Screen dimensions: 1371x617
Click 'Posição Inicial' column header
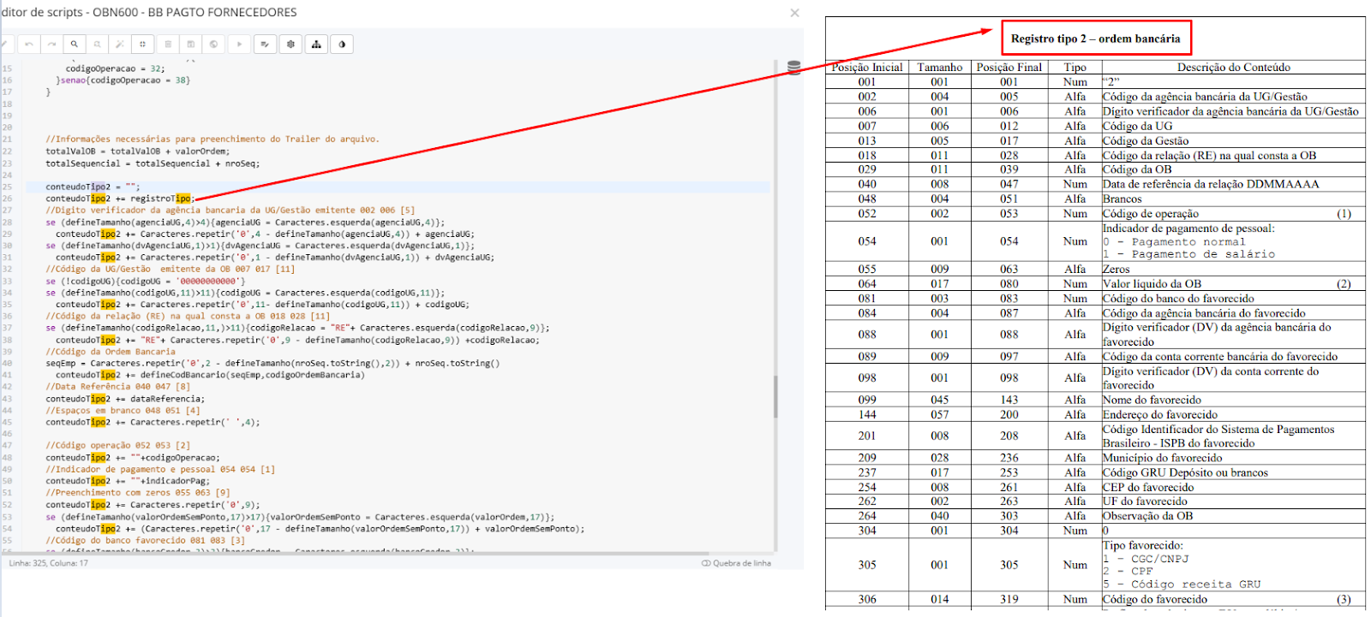(867, 68)
